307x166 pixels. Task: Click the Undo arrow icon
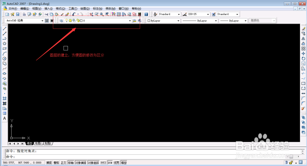tap(74, 14)
